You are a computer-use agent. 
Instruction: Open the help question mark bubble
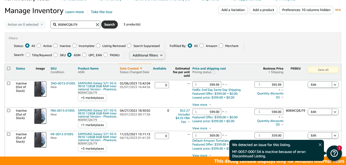(x=334, y=153)
